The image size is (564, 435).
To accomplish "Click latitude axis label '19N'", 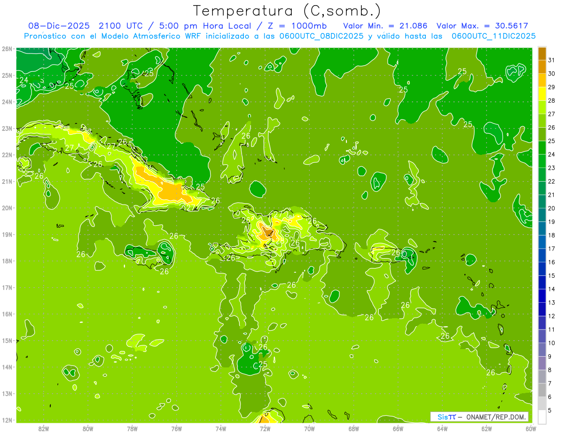I will [7, 234].
